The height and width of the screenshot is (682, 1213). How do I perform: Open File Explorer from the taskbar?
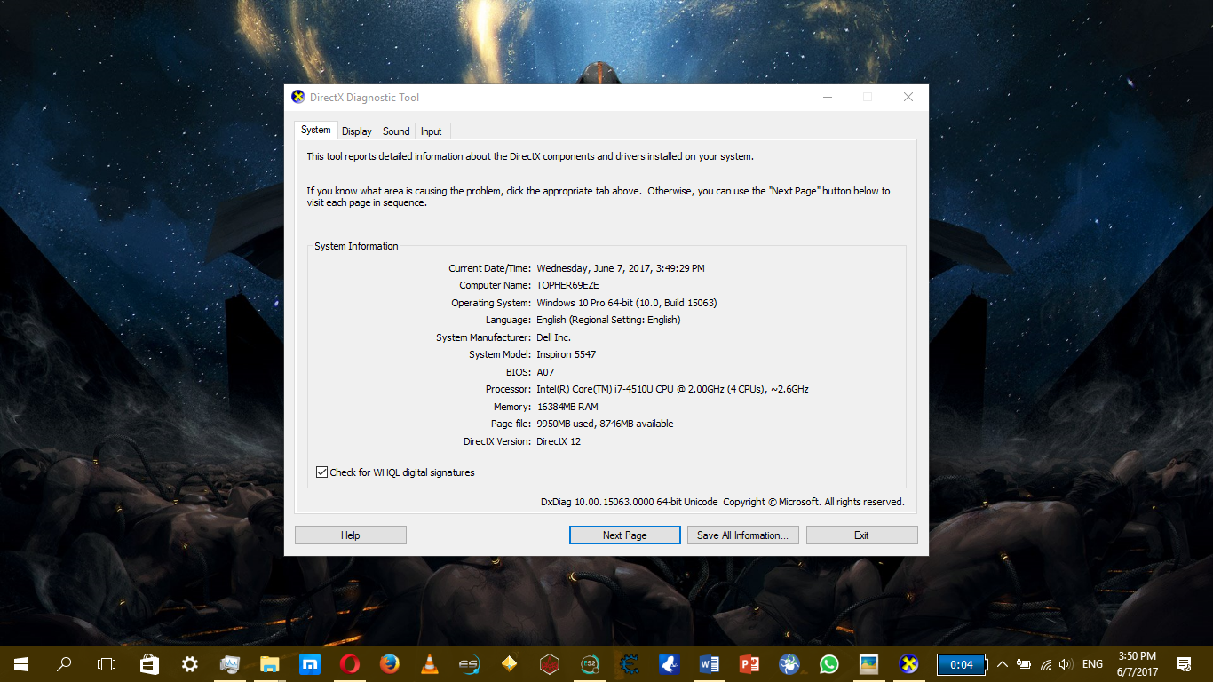(x=270, y=664)
